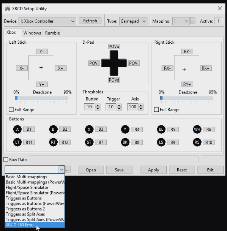The height and width of the screenshot is (231, 227).
Task: Click the round Y button icon
Action: point(125,129)
